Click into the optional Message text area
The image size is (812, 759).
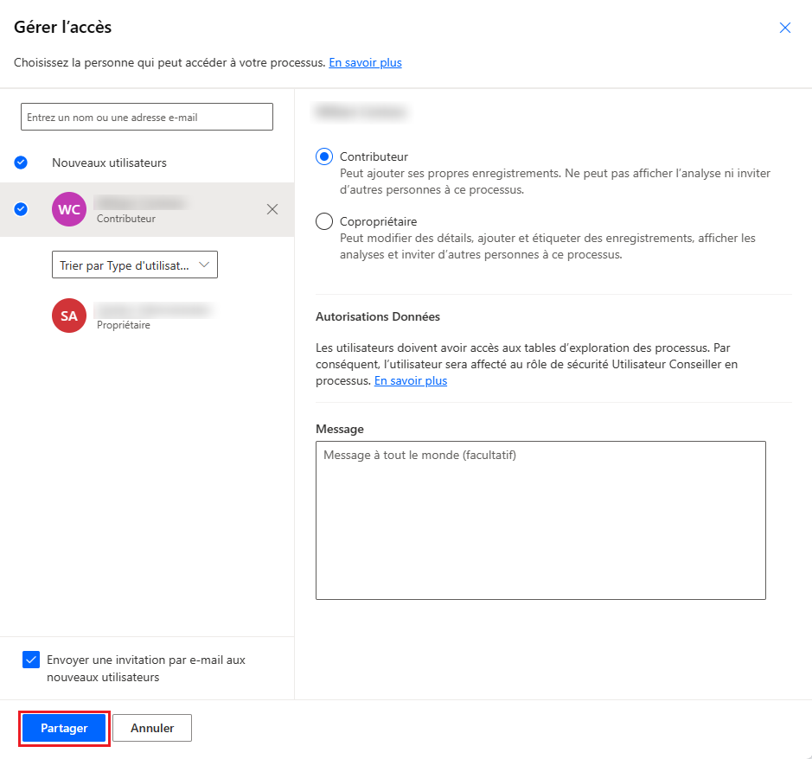(540, 520)
